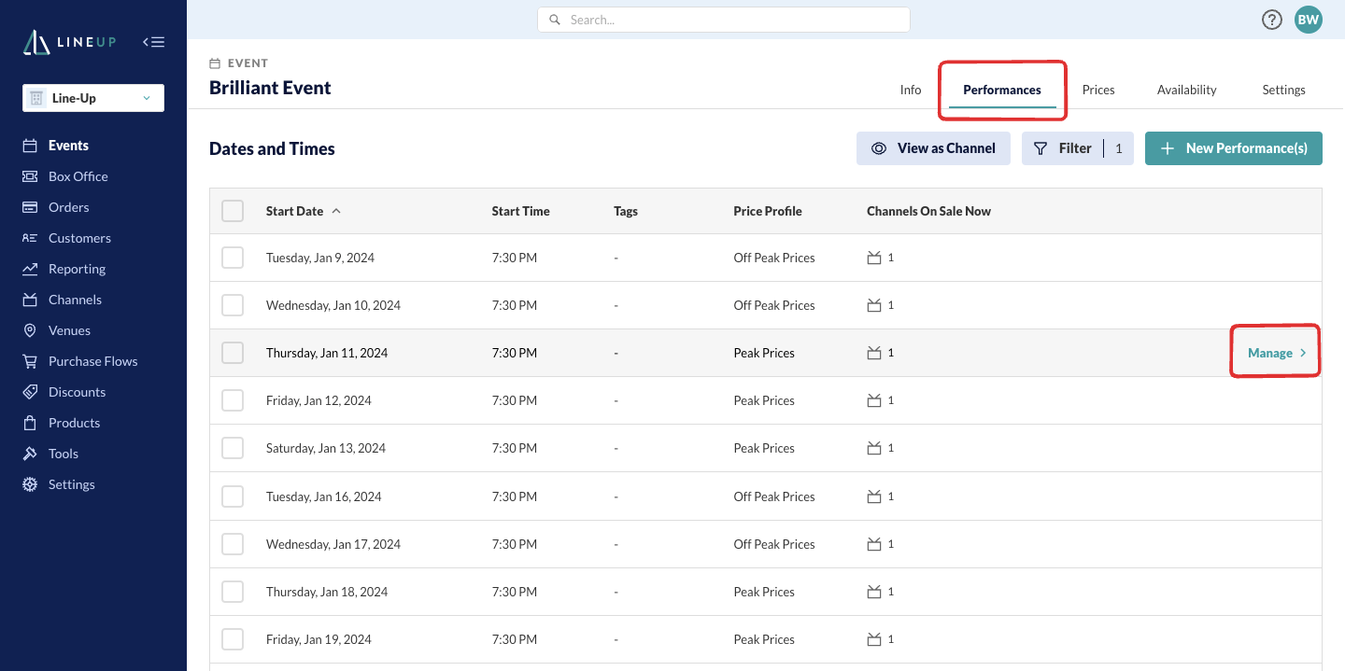Toggle the select-all checkbox in table header
The width and height of the screenshot is (1345, 671).
pos(233,211)
